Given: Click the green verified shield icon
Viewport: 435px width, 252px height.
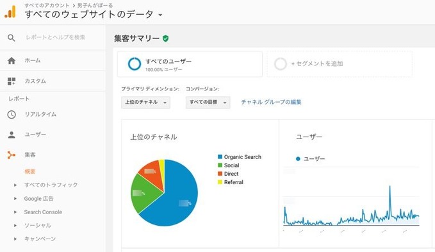Looking at the screenshot, I should [166, 38].
